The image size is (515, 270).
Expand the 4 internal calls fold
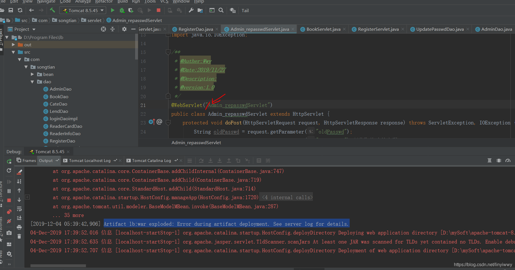[287, 197]
